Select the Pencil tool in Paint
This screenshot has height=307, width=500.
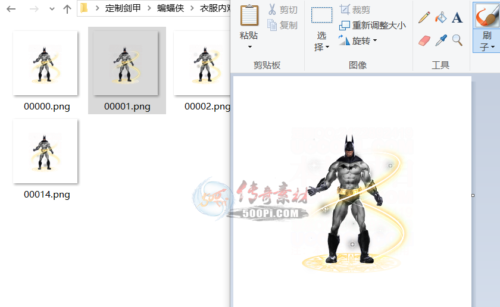coord(424,17)
